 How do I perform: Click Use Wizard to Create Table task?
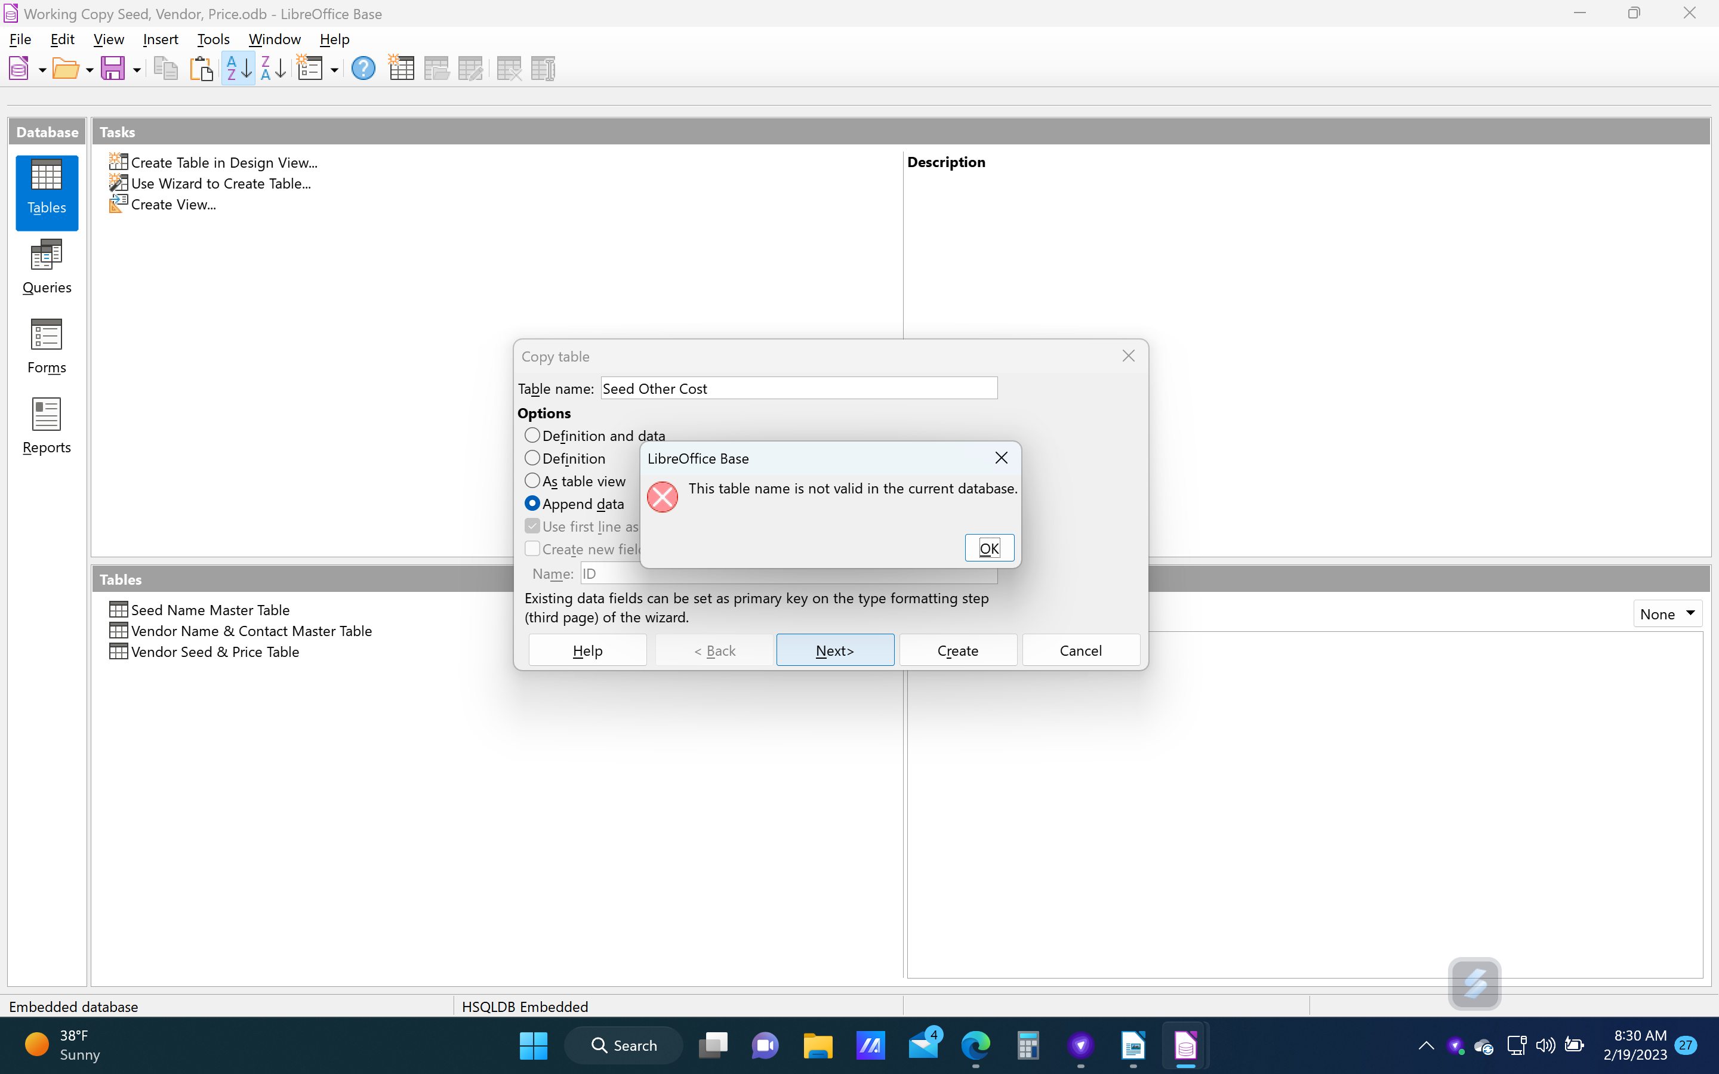(210, 183)
